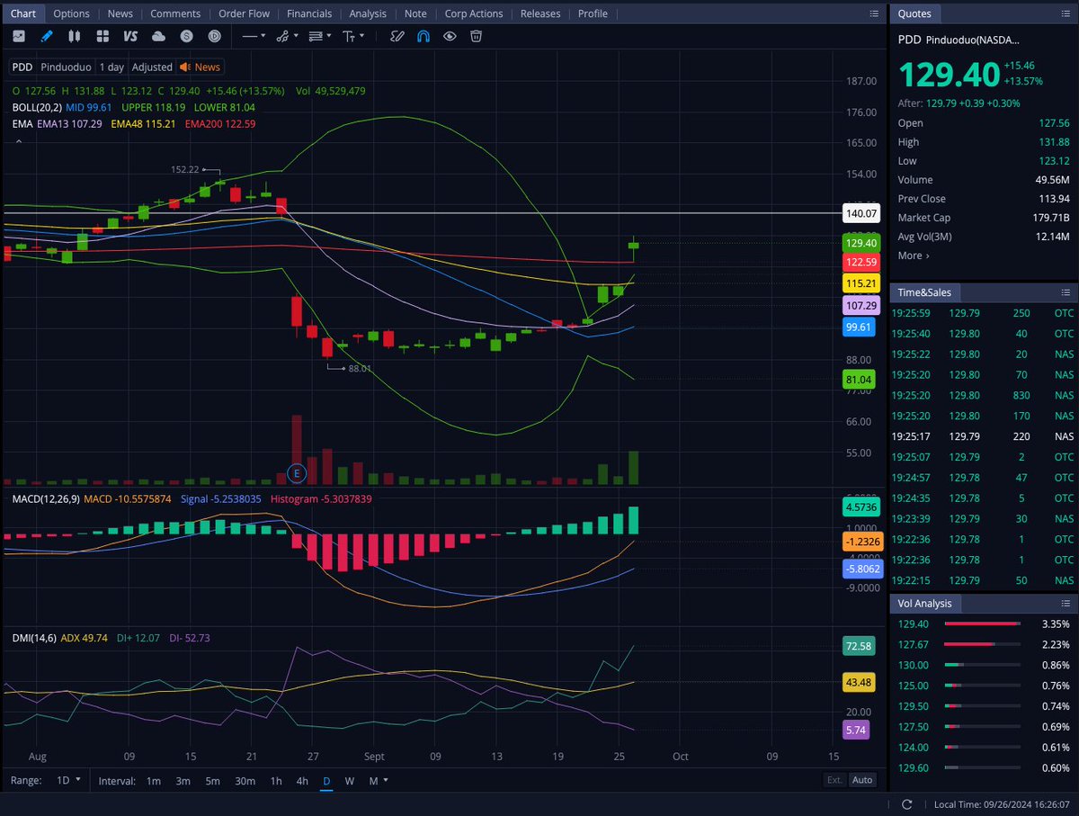The image size is (1079, 816).
Task: Click the MACD(12,26,9) indicator label
Action: 45,498
